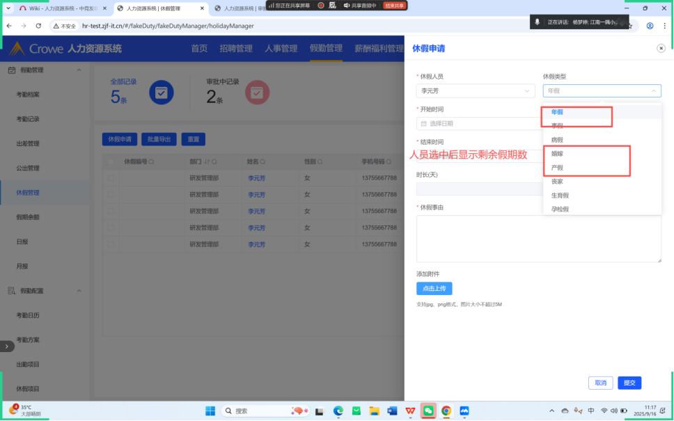Open the 休假人员 dropdown showing 李元芳
Screen dimensions: 674x421
(x=476, y=91)
